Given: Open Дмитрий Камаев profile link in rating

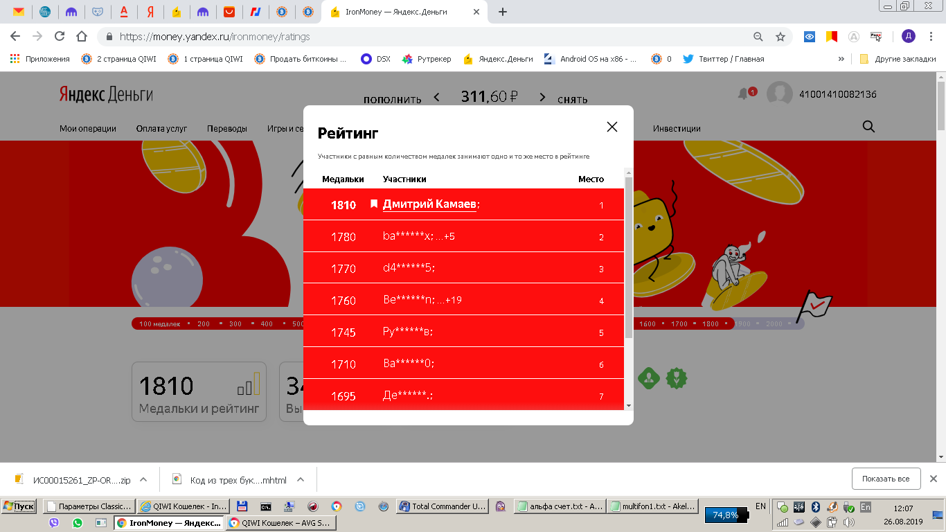Looking at the screenshot, I should point(429,204).
